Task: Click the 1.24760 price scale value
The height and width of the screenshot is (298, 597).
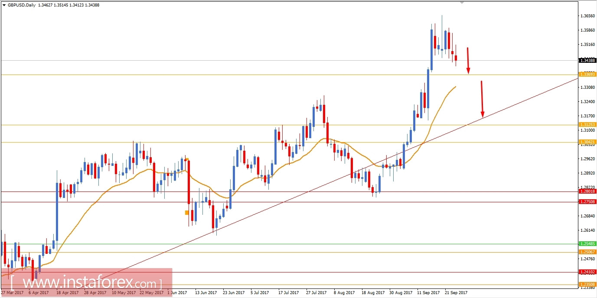Action: [587, 259]
